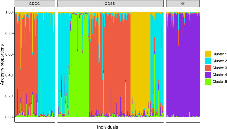The image size is (227, 129).
Task: Click the Cluster 5 legend label
Action: 220,82
